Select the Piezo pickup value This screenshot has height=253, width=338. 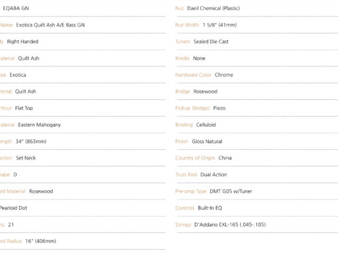219,108
